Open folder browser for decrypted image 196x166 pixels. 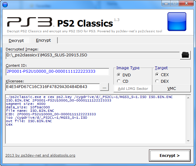coord(185,55)
